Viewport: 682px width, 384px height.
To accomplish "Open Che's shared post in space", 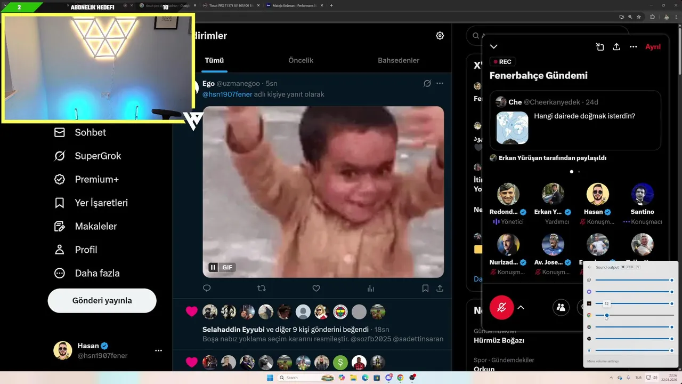I will tap(575, 120).
